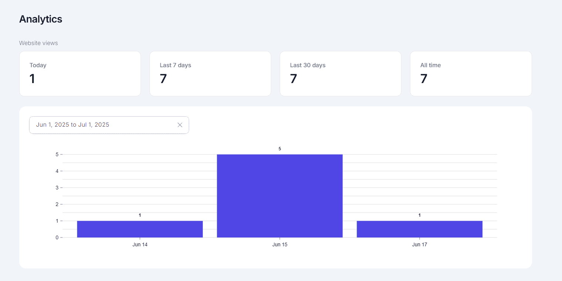Click the Jun 17 x-axis label
The image size is (562, 281).
(x=420, y=244)
